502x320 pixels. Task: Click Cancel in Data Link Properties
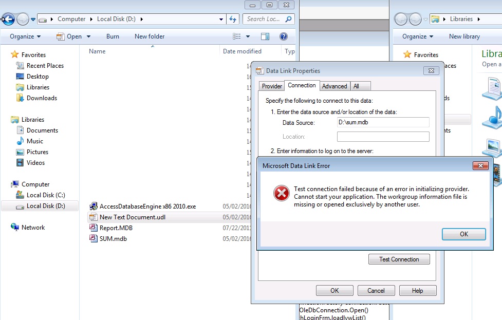click(376, 291)
